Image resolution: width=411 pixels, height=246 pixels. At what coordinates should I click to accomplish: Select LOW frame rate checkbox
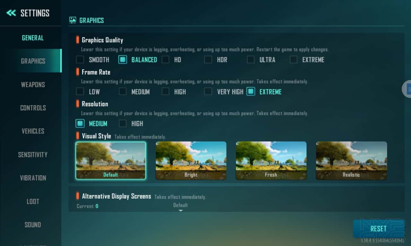pos(80,92)
